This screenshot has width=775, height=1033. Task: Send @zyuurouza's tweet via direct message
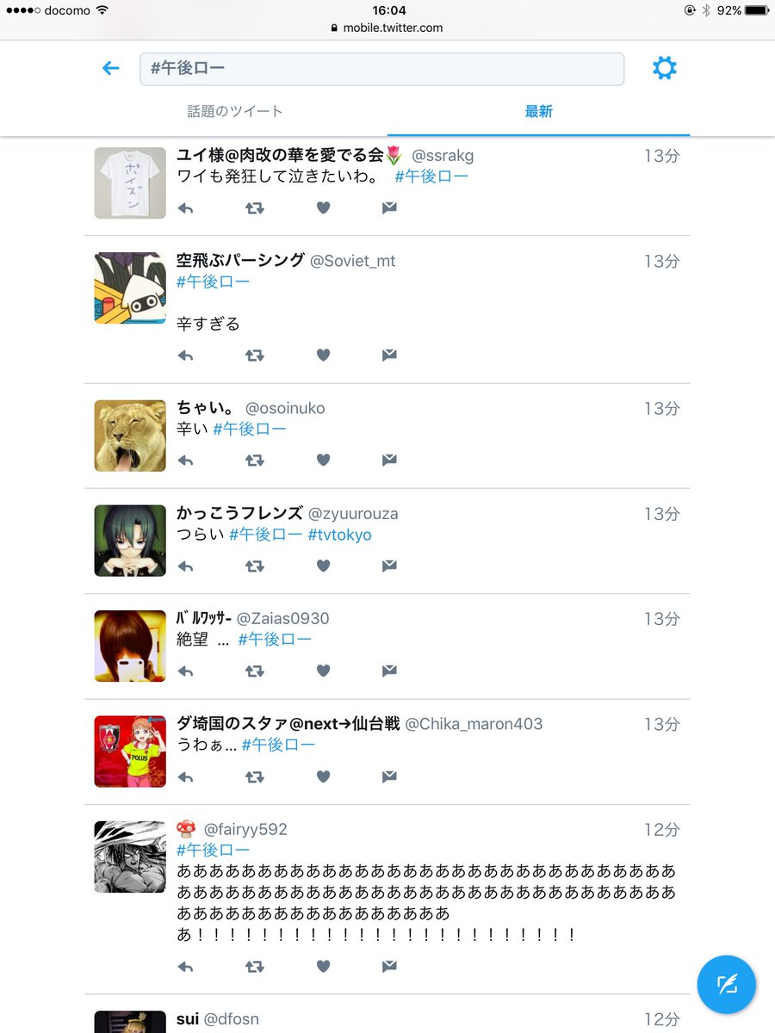click(x=389, y=566)
